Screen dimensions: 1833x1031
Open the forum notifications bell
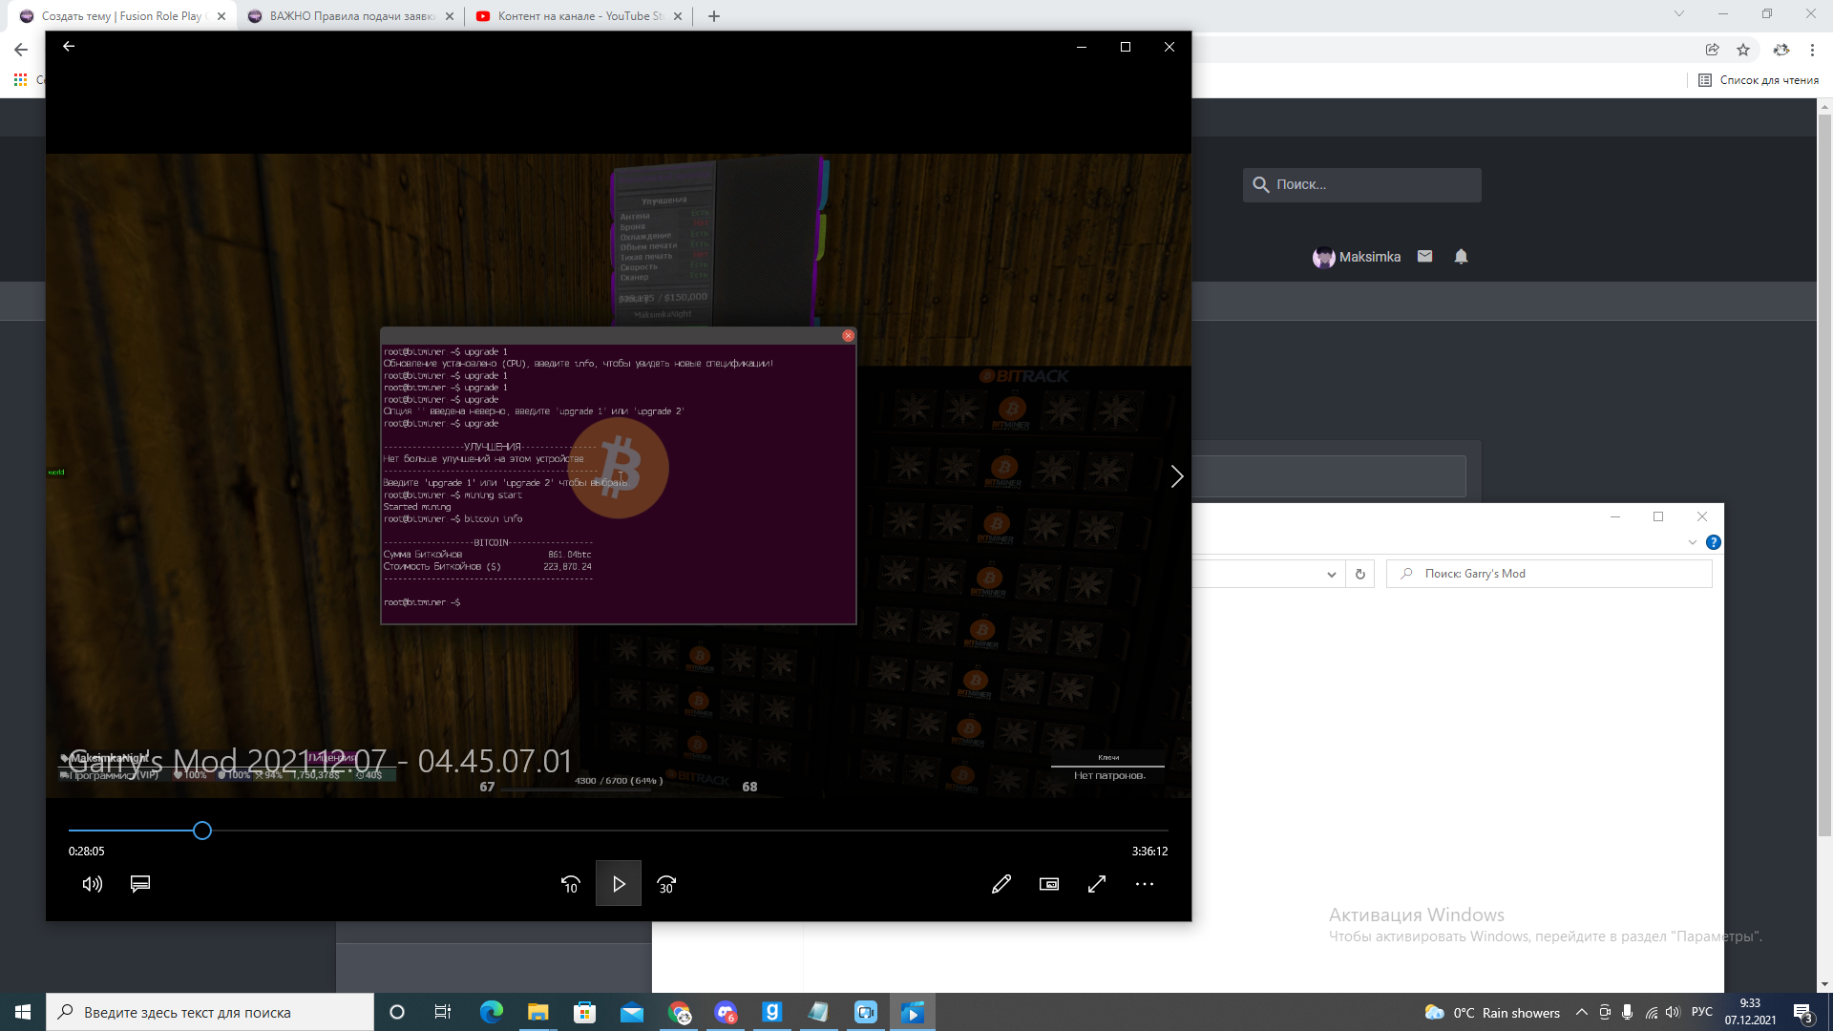point(1461,256)
